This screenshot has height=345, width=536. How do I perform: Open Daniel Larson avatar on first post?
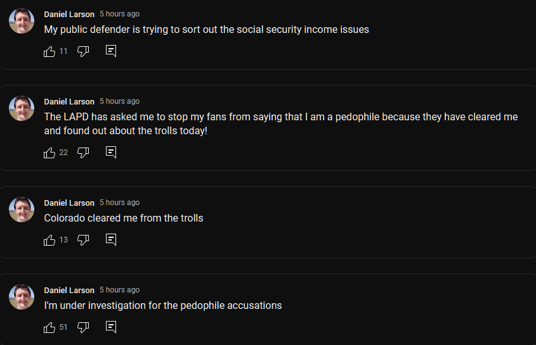click(x=22, y=21)
